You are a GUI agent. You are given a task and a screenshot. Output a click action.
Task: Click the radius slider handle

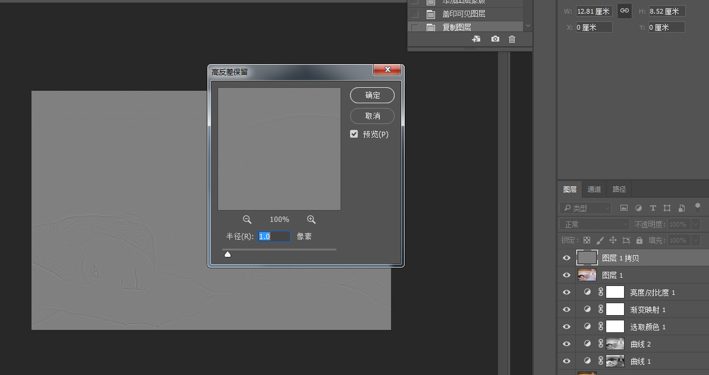pyautogui.click(x=228, y=255)
